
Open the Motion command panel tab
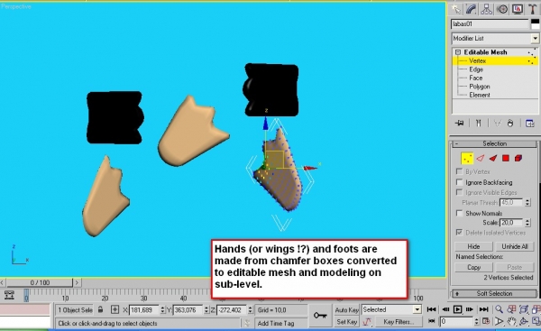[502, 9]
